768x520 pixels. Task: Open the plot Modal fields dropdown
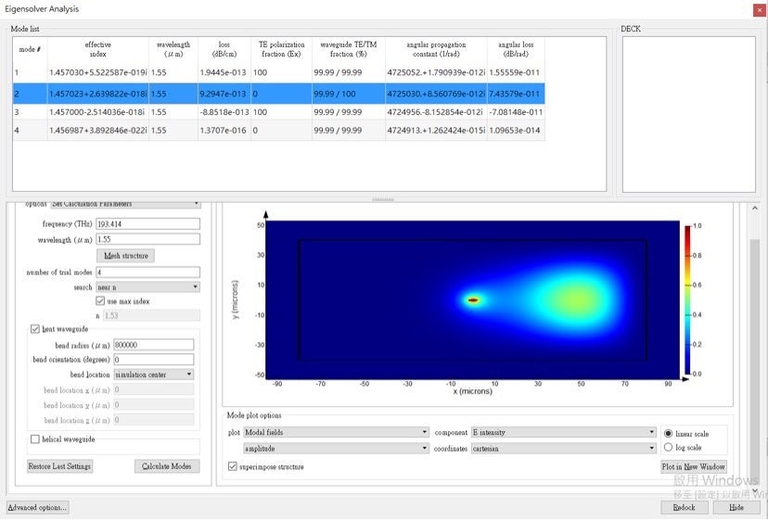(x=336, y=433)
